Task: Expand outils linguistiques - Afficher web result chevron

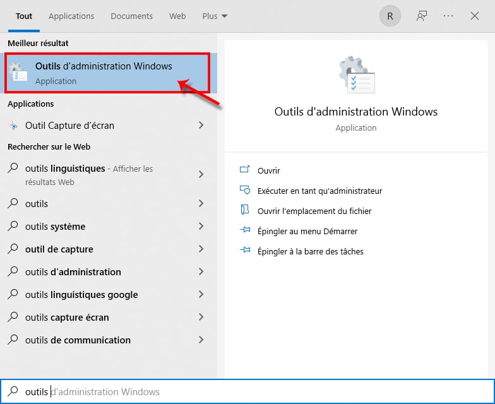Action: point(201,174)
